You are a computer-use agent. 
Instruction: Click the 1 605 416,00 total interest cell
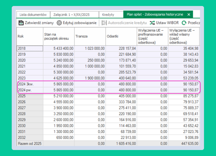[121, 143]
